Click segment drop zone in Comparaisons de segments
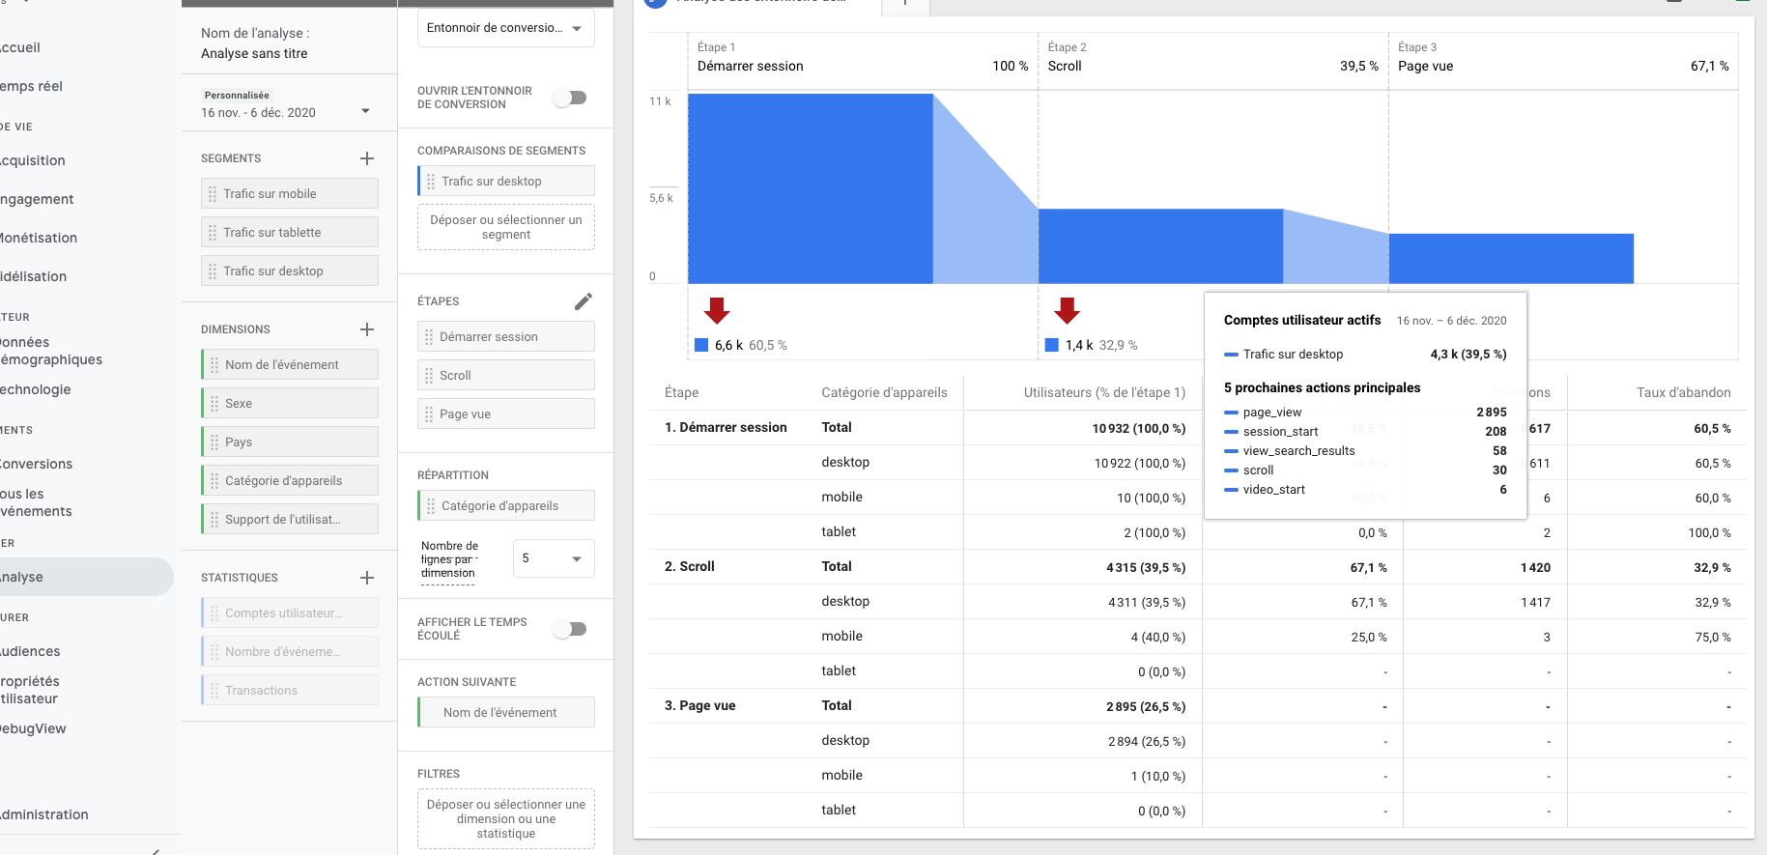This screenshot has height=855, width=1767. [506, 227]
